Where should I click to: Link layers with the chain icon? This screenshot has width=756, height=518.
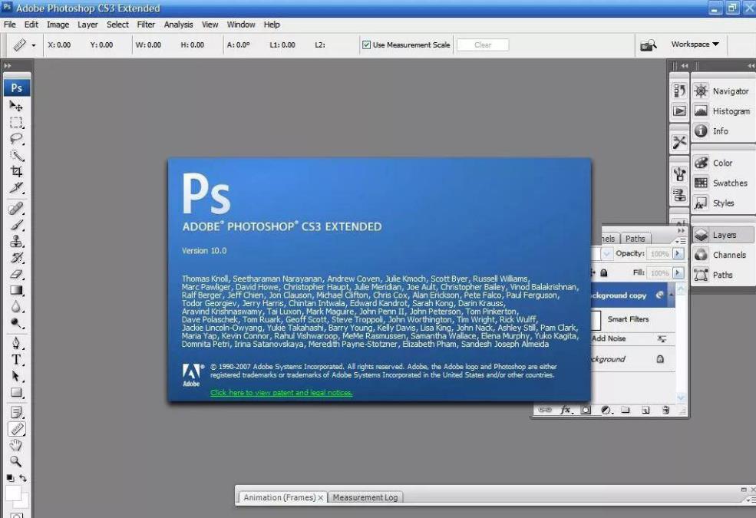click(545, 410)
